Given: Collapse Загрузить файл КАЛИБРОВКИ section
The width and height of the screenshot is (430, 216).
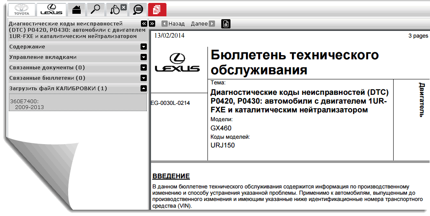Looking at the screenshot, I should [143, 89].
